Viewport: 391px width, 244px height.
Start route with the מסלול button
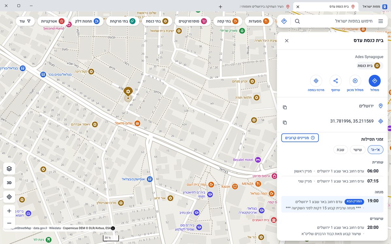pos(375,81)
